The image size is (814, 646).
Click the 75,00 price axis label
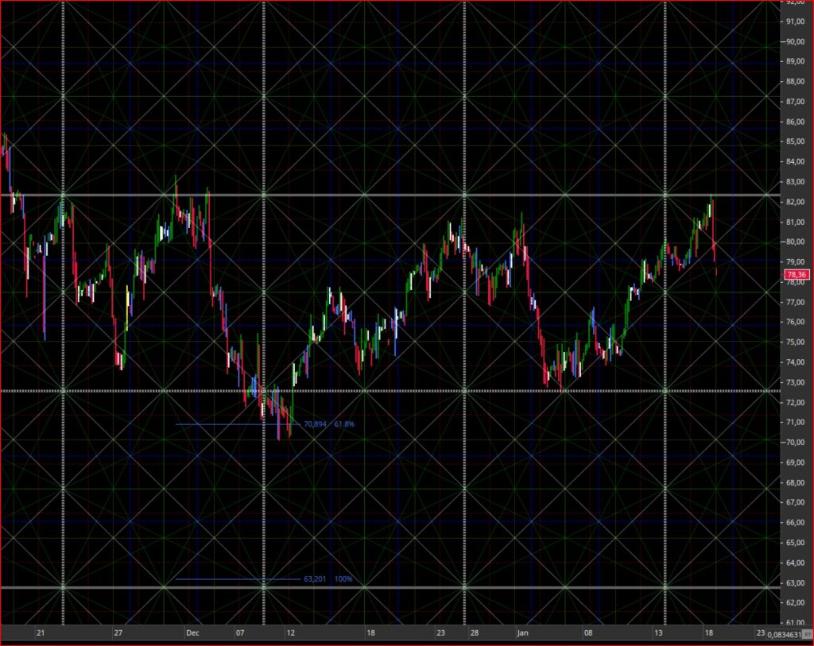pyautogui.click(x=796, y=342)
